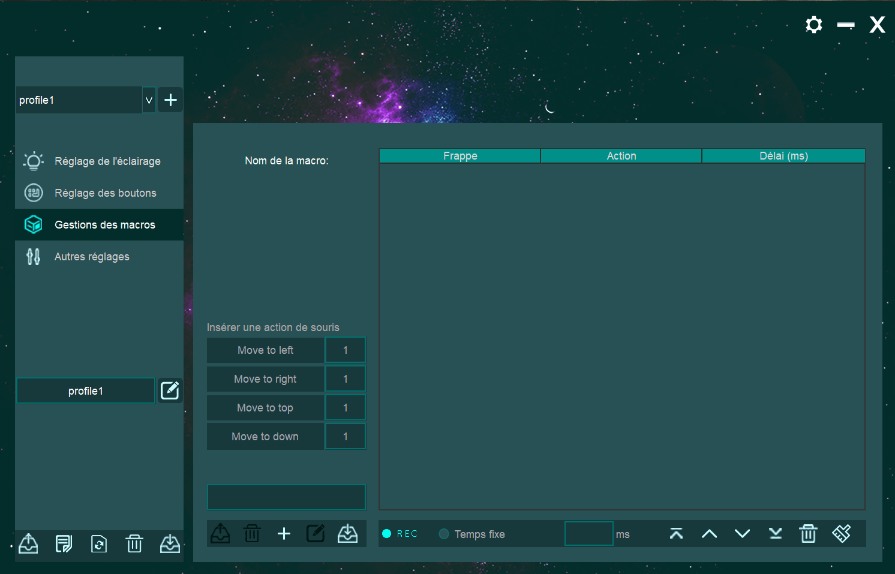Click the Move to down button
This screenshot has width=895, height=574.
click(266, 437)
